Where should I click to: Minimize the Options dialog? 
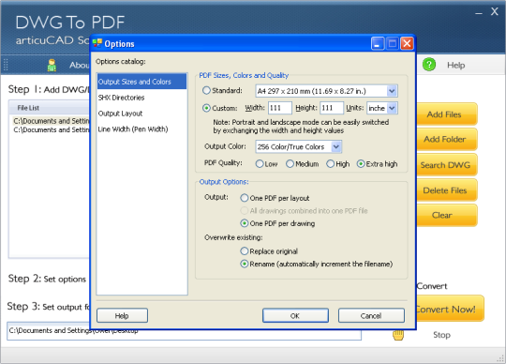pos(378,43)
